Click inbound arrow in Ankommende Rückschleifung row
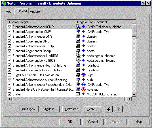 coord(83,65)
